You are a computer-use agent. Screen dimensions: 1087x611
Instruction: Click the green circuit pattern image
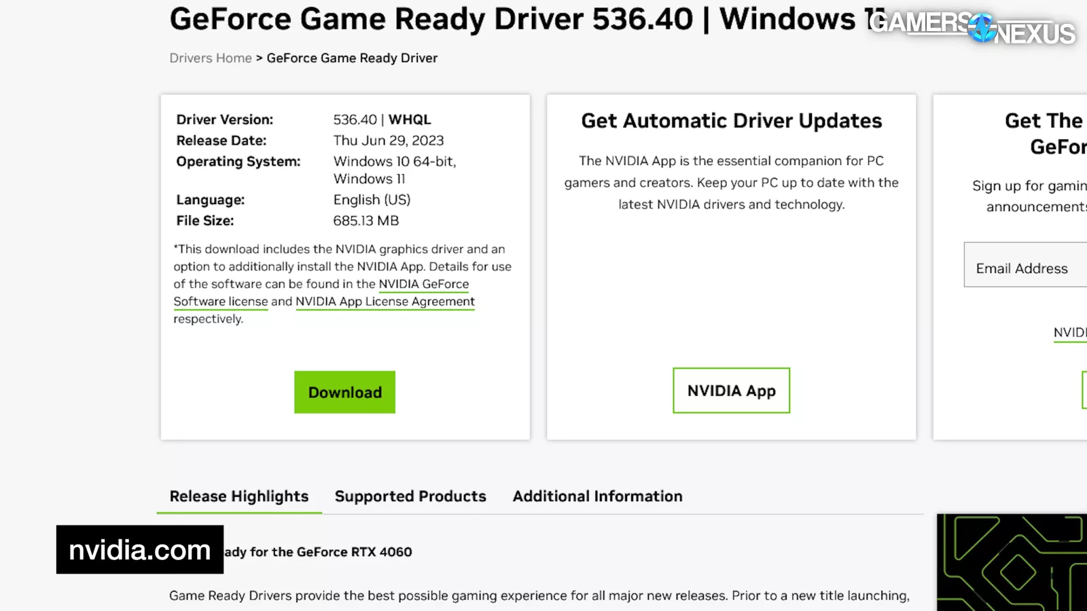1011,562
